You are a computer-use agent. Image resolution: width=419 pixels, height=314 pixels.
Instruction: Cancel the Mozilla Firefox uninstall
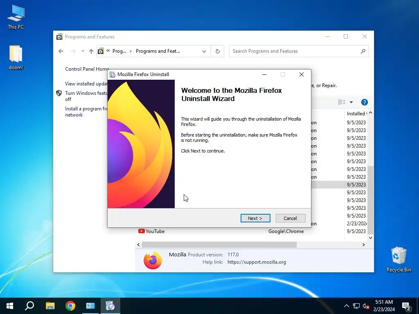click(x=291, y=218)
